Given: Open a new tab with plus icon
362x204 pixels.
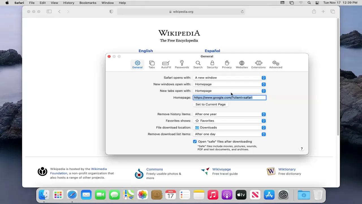Looking at the screenshot, I should [x=323, y=12].
